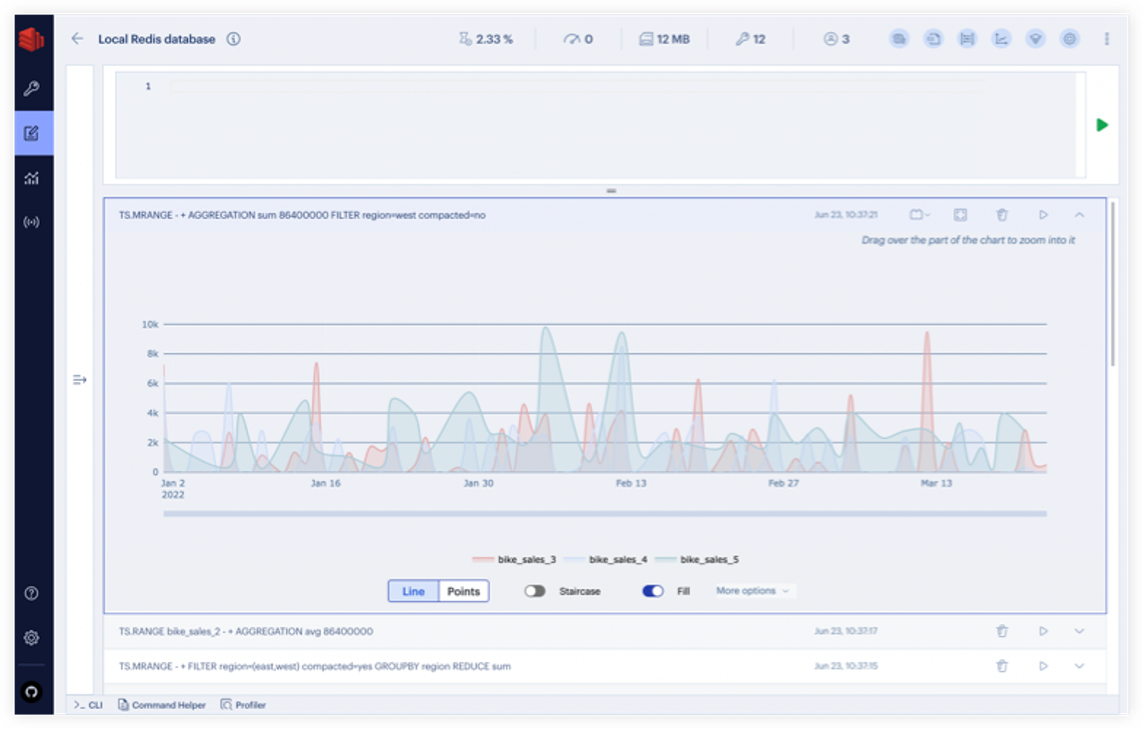Viewport: 1143px width, 729px height.
Task: Toggle the Fill switch off
Action: click(653, 591)
